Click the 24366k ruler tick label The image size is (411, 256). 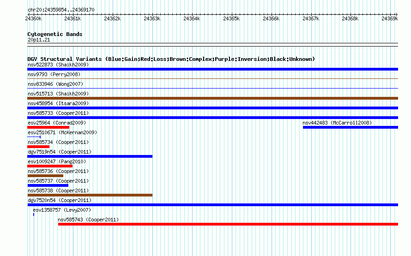tap(271, 18)
